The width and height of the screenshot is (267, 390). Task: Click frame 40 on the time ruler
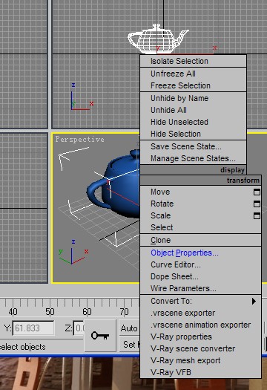[13, 312]
